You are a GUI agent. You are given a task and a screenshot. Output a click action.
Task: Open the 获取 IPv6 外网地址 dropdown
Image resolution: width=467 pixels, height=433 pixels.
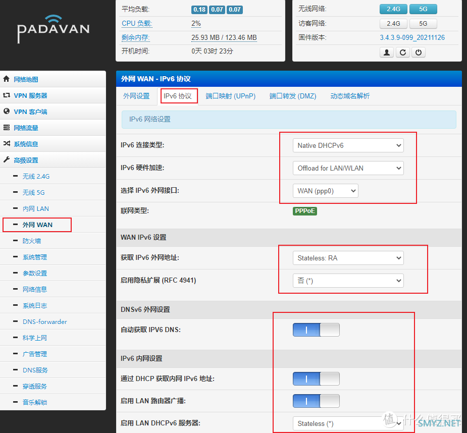[x=348, y=258]
